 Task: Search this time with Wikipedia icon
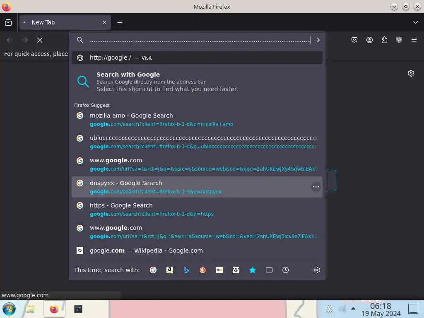point(236,270)
